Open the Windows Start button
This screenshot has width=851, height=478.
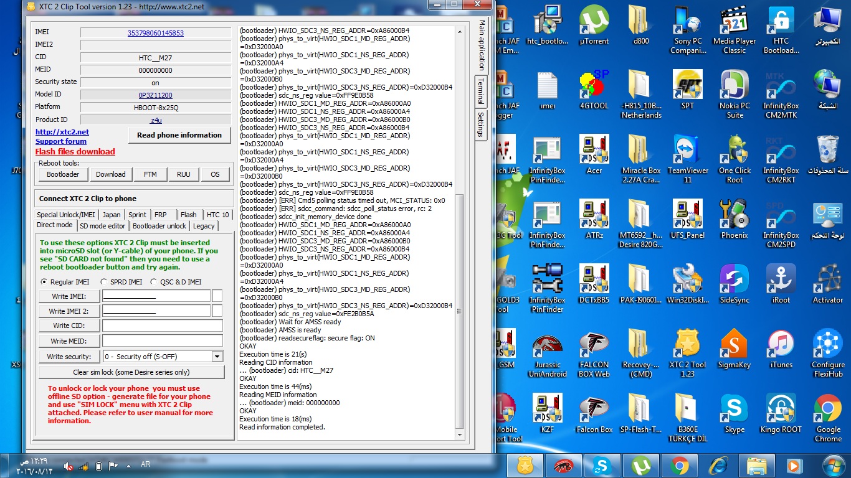click(x=832, y=465)
